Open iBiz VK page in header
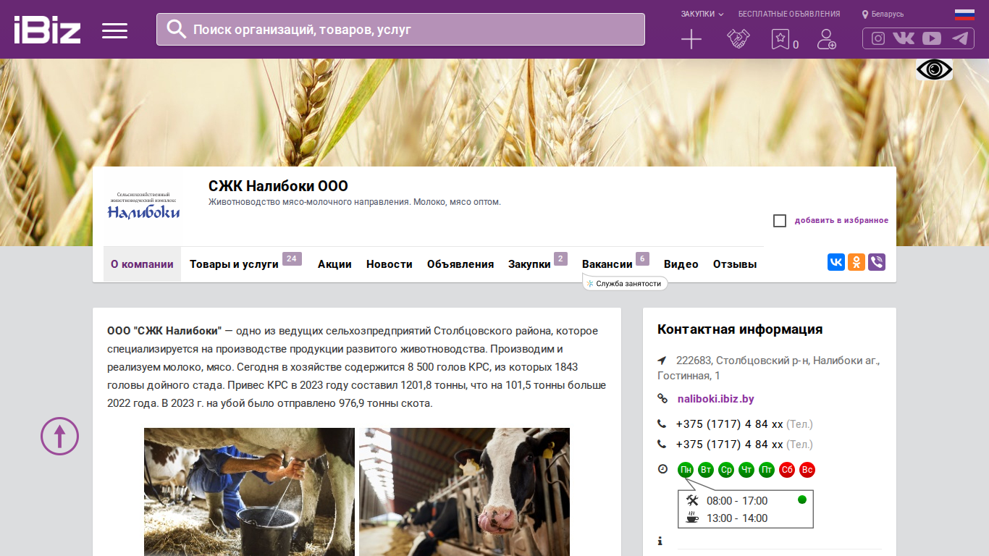Screen dimensions: 989x556 click(904, 38)
